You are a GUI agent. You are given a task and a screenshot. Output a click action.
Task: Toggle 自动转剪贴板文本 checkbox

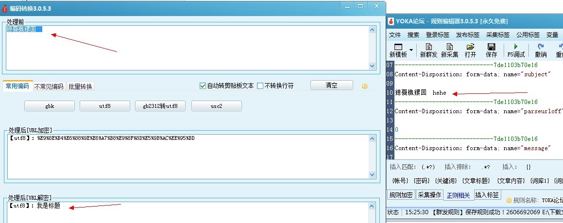tap(203, 86)
